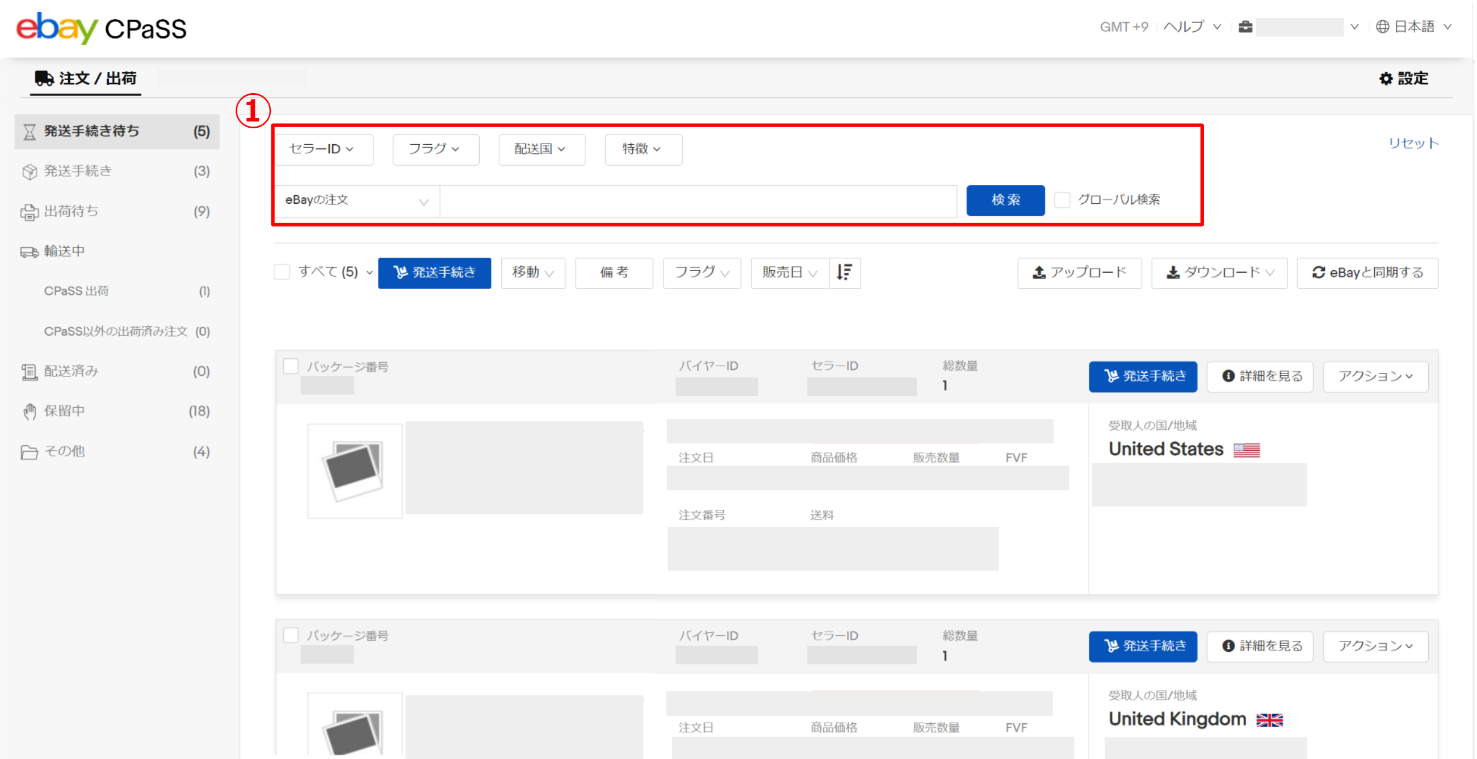Screen dimensions: 1477x759
Task: Open the アクション dropdown on the first order
Action: pyautogui.click(x=1375, y=376)
